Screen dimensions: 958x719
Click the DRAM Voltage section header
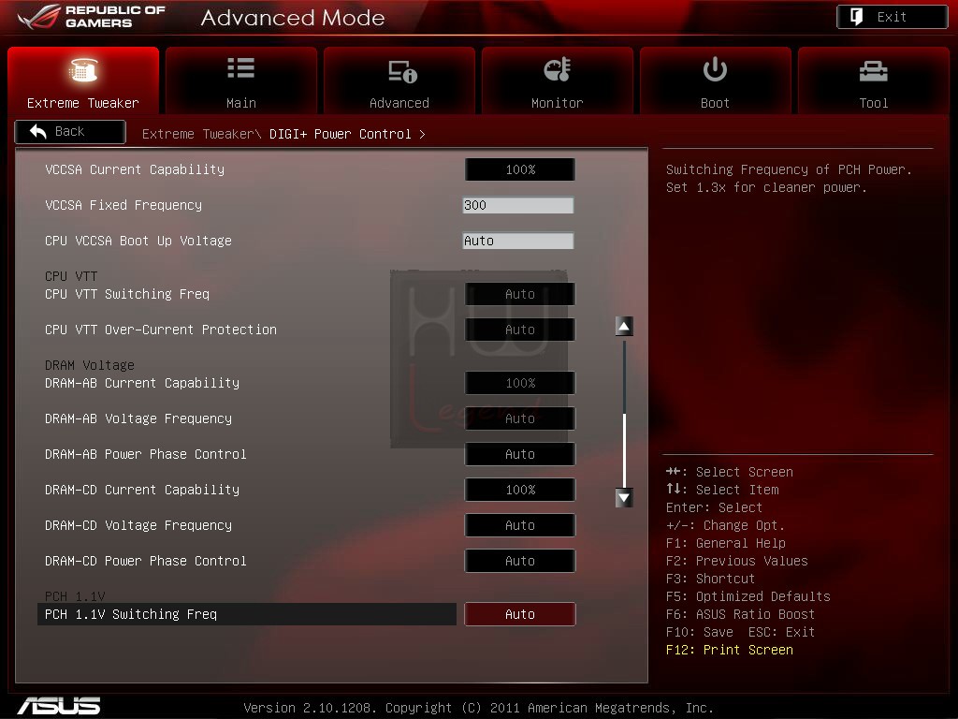(x=90, y=365)
